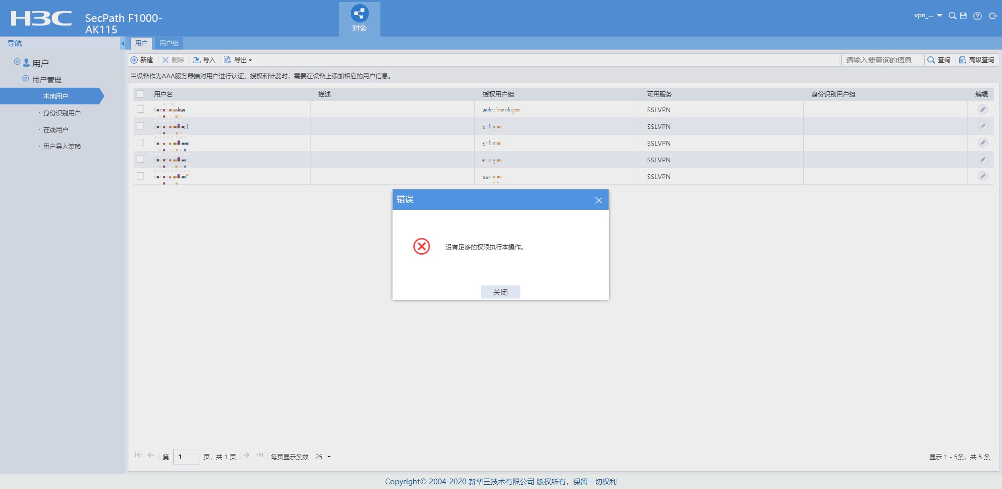Click the 关闭 button in error dialog
The image size is (1002, 489).
500,292
